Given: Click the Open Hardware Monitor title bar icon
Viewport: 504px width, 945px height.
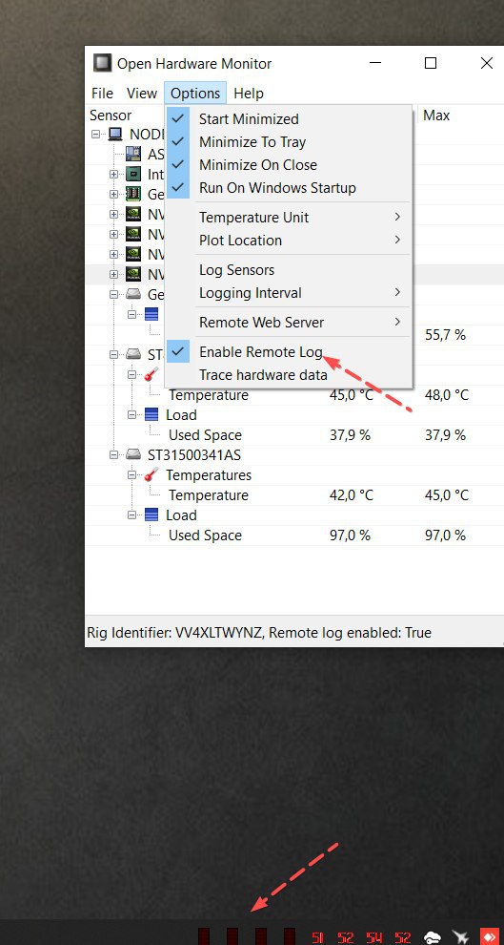Looking at the screenshot, I should pos(103,63).
